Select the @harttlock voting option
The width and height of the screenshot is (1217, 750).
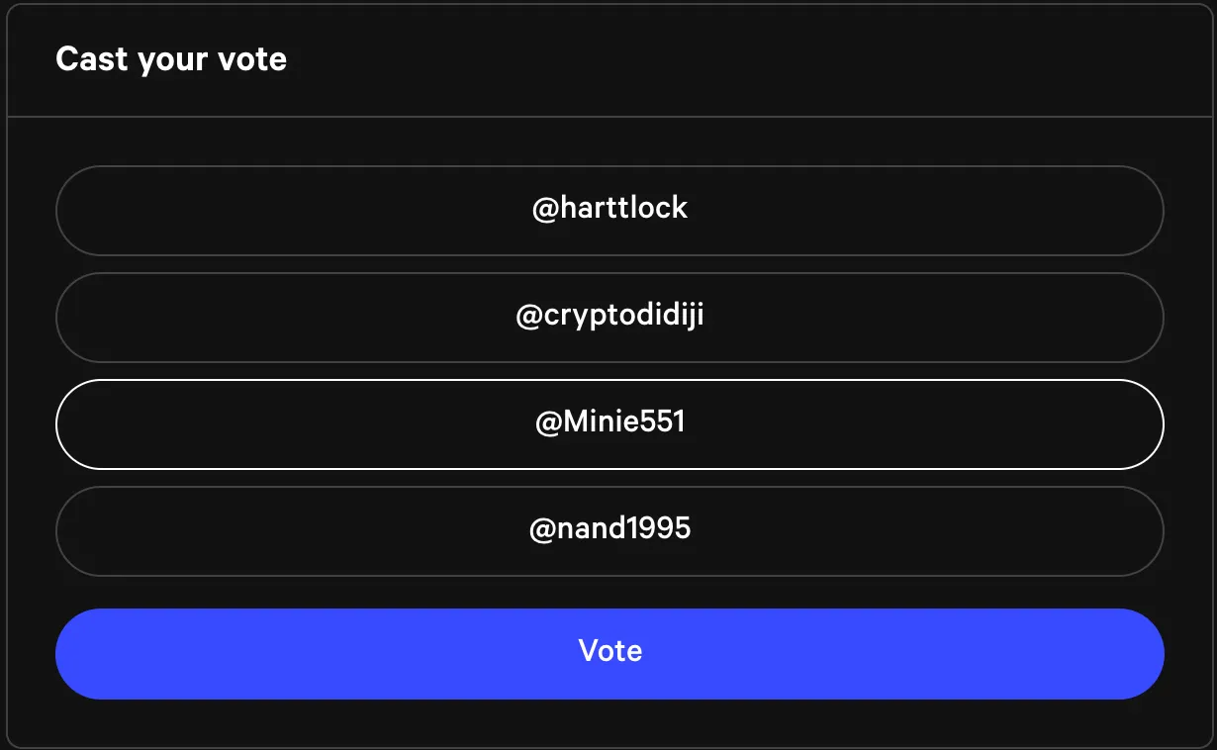click(609, 210)
